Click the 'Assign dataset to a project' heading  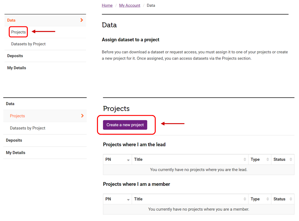[x=130, y=40]
